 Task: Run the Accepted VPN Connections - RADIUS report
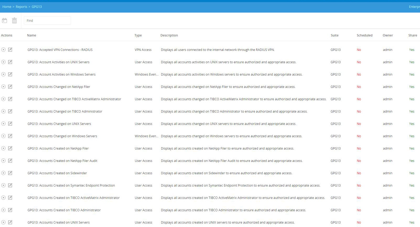[3, 50]
